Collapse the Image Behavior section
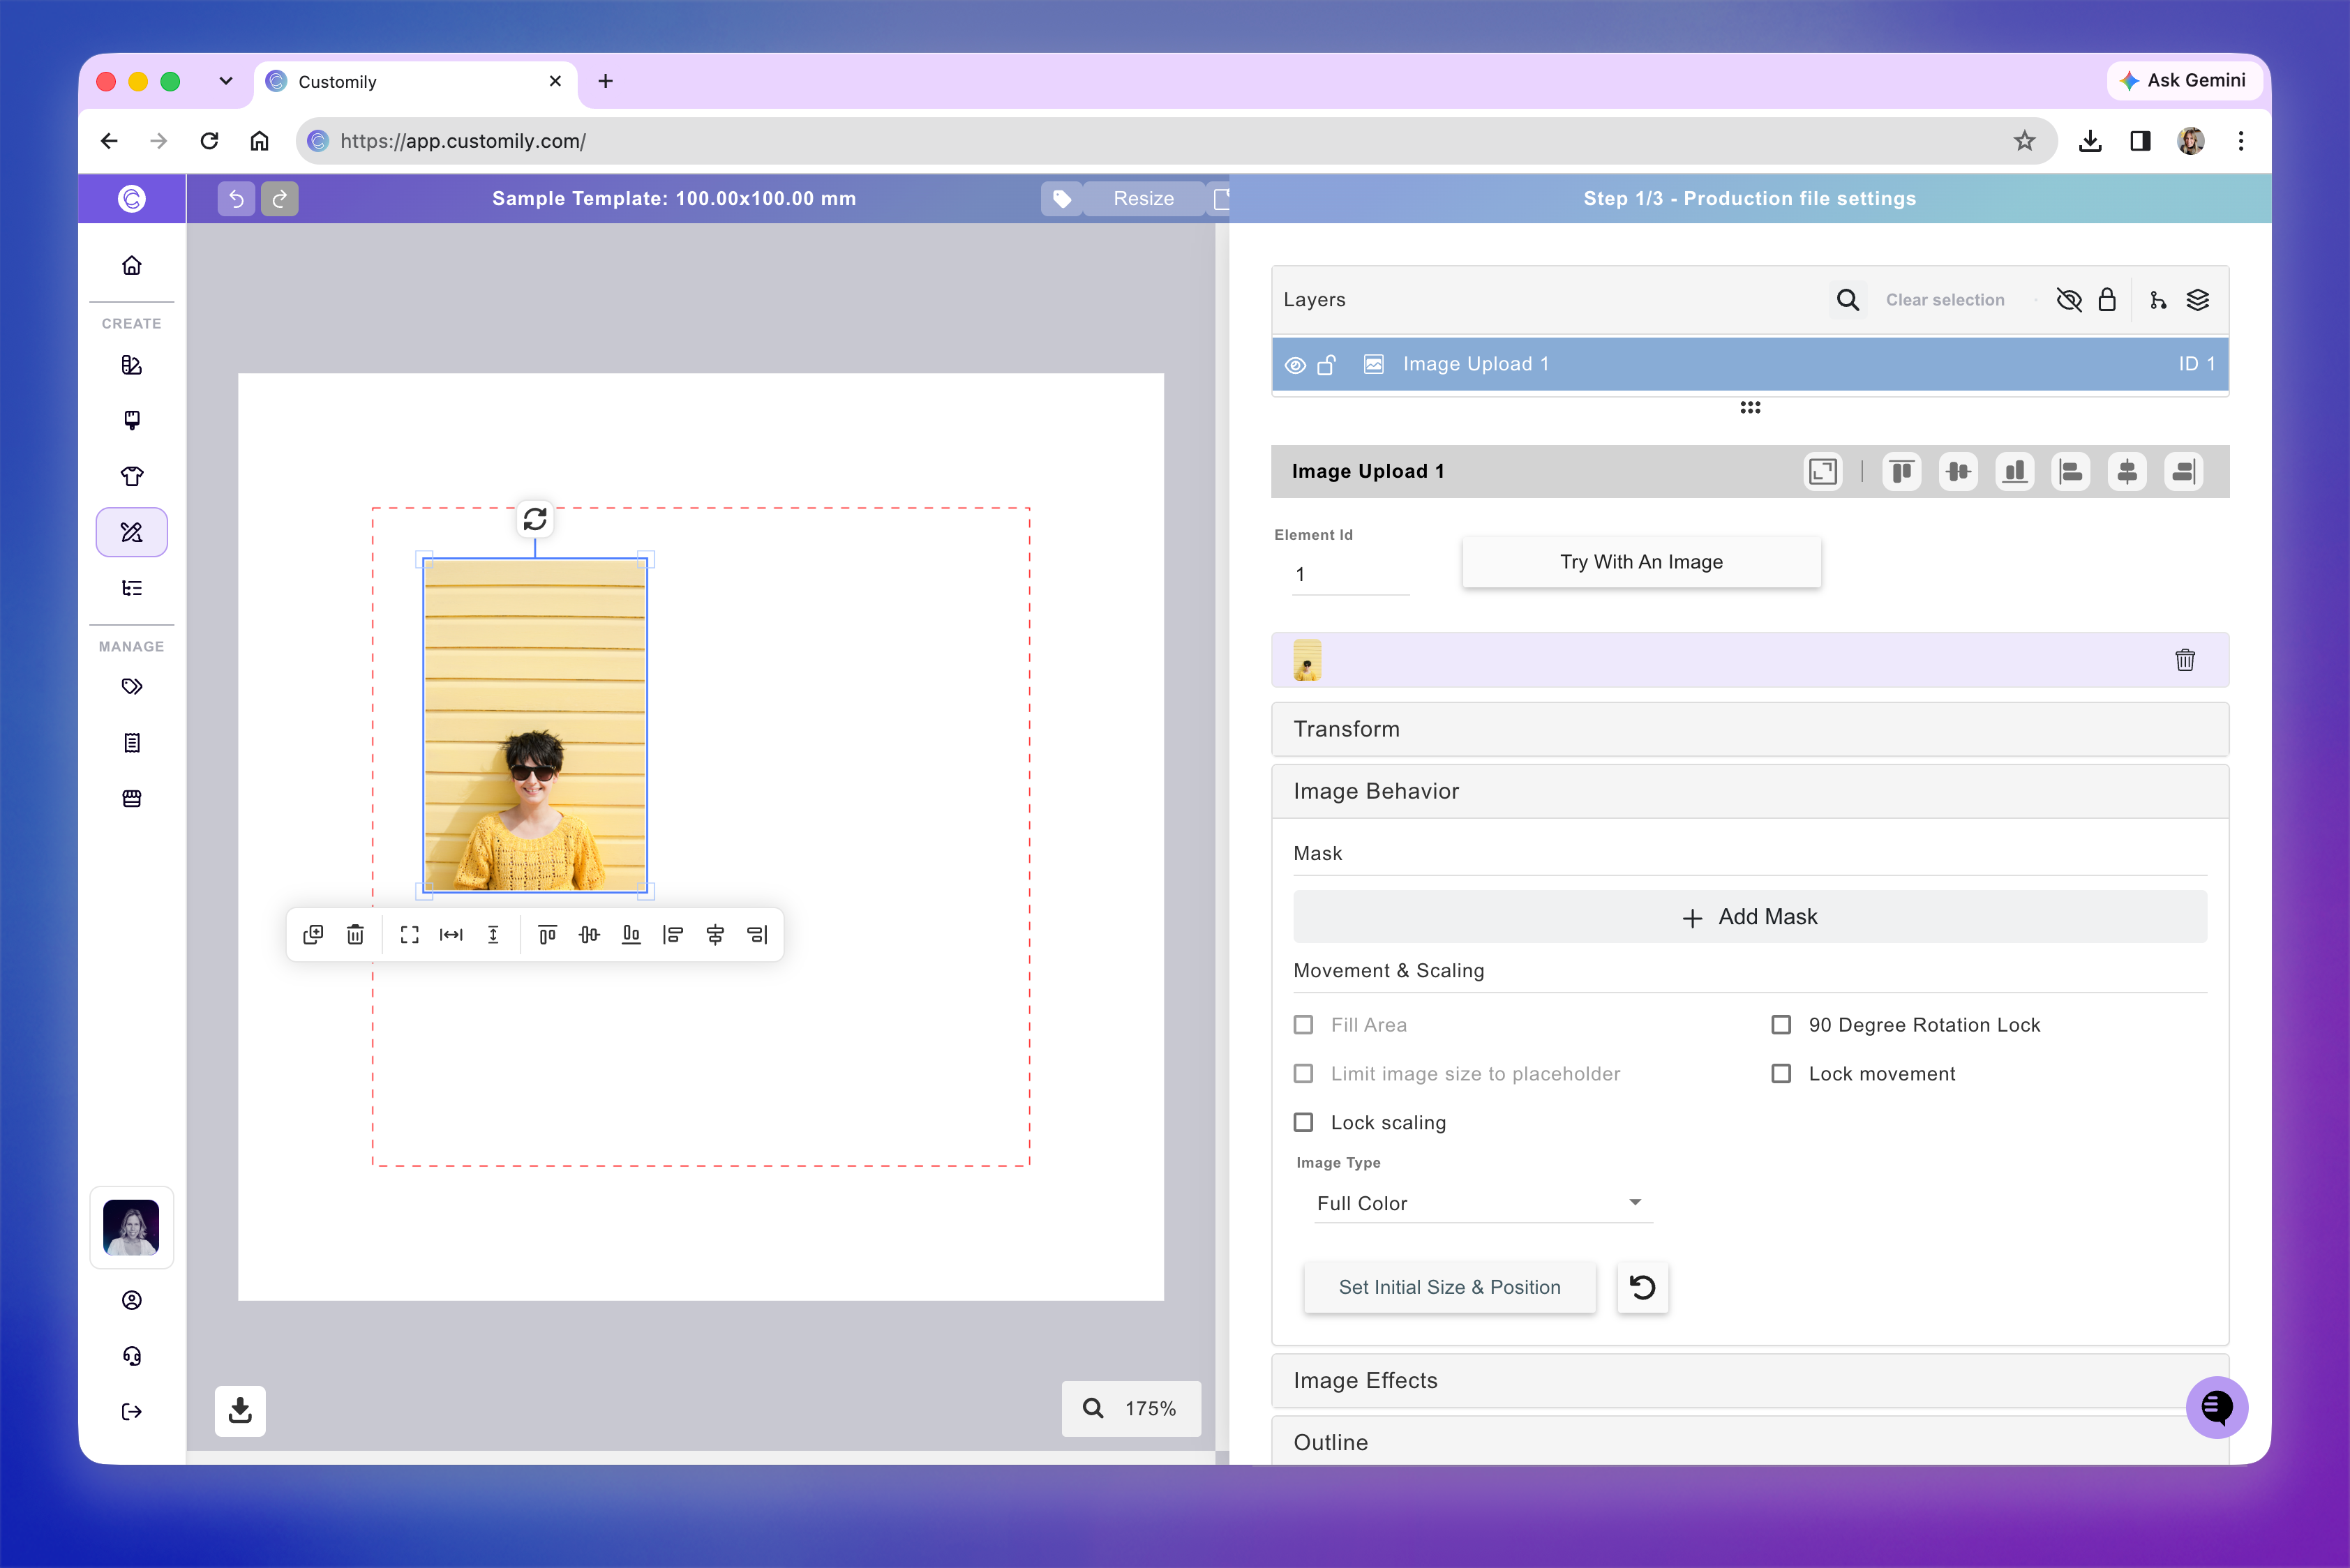2350x1568 pixels. [1750, 791]
